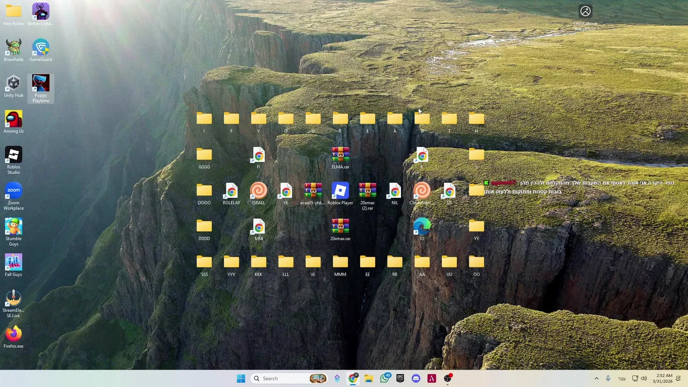688x387 pixels.
Task: Open File Explorer from the taskbar
Action: pos(369,378)
